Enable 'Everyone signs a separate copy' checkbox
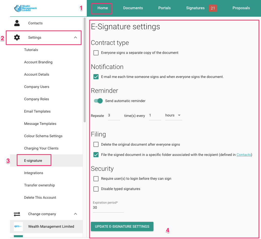 pyautogui.click(x=96, y=53)
